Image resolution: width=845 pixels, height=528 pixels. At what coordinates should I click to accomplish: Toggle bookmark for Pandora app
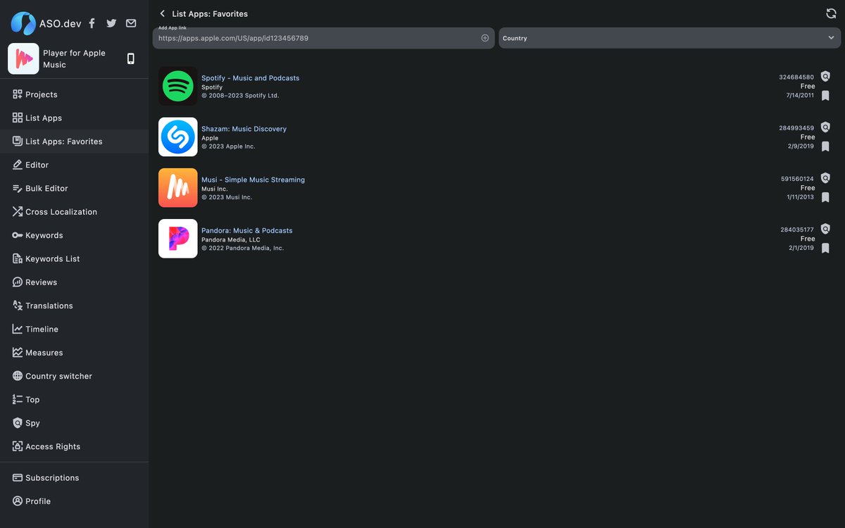(x=825, y=248)
